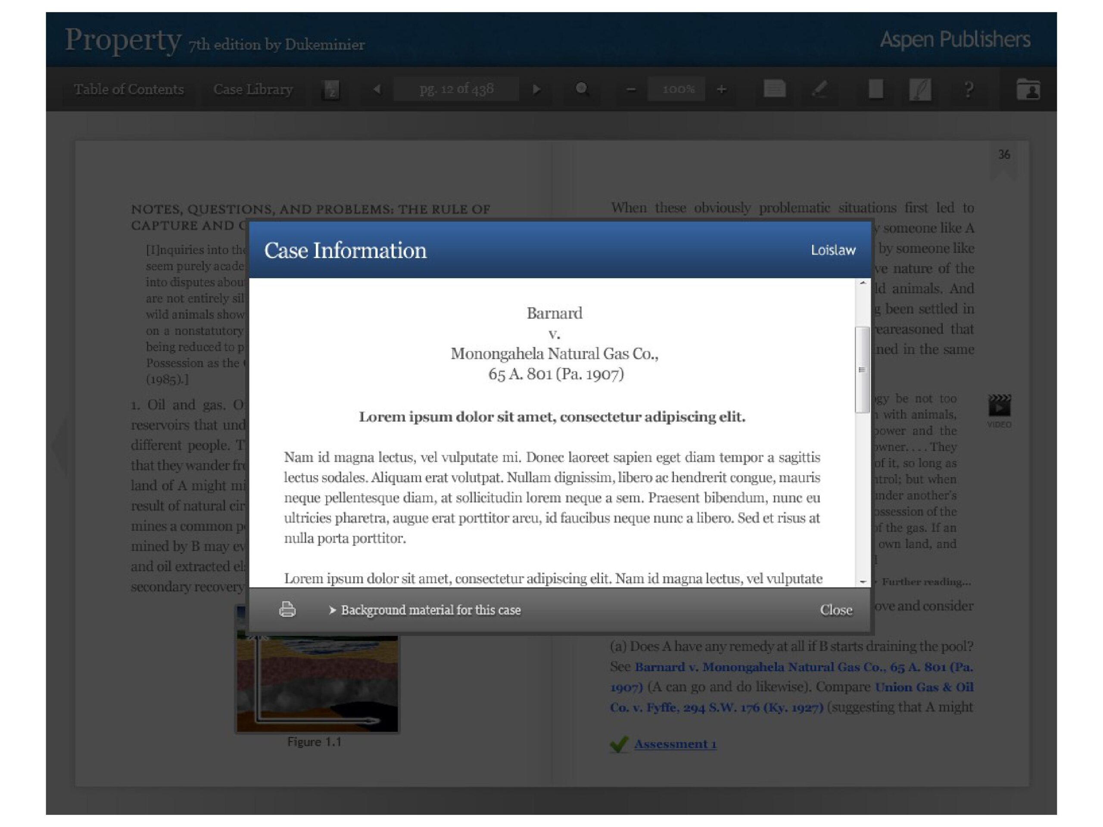Open Barnard v. Monongahela case link
Image resolution: width=1103 pixels, height=827 pixels.
click(x=792, y=677)
